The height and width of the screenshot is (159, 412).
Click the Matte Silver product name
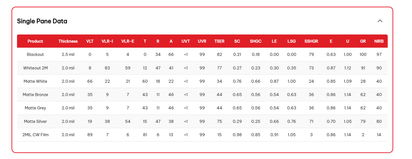pos(35,122)
